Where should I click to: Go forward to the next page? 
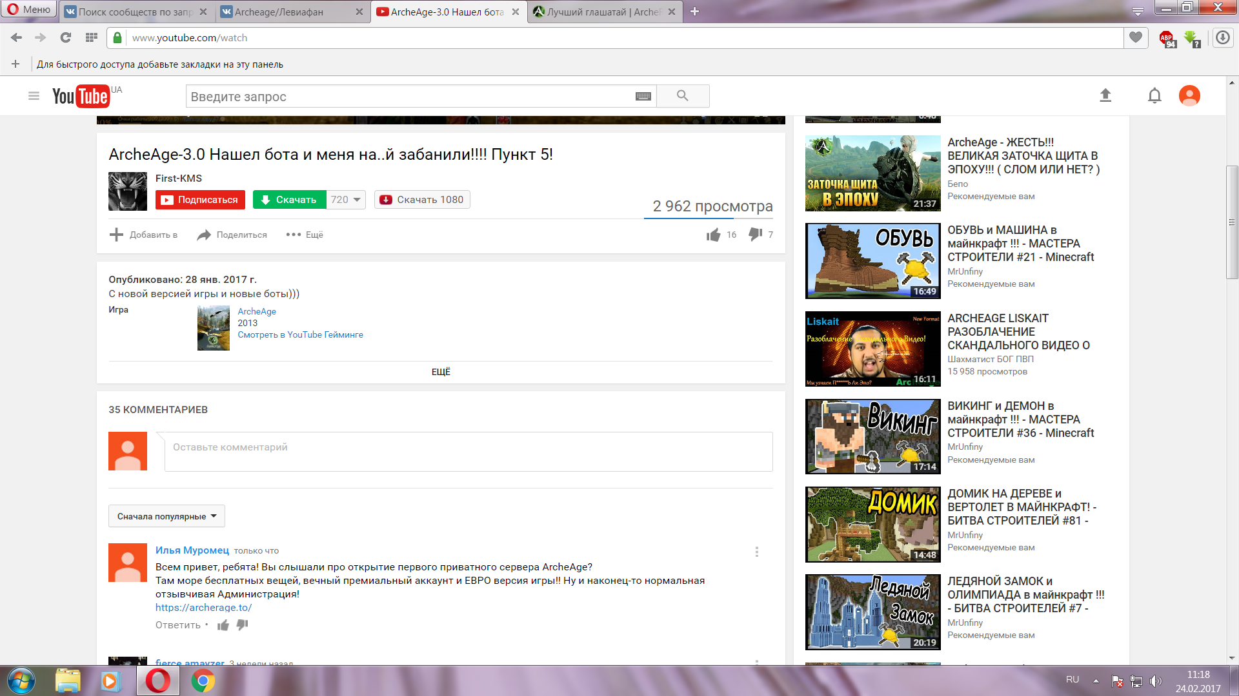[x=41, y=37]
